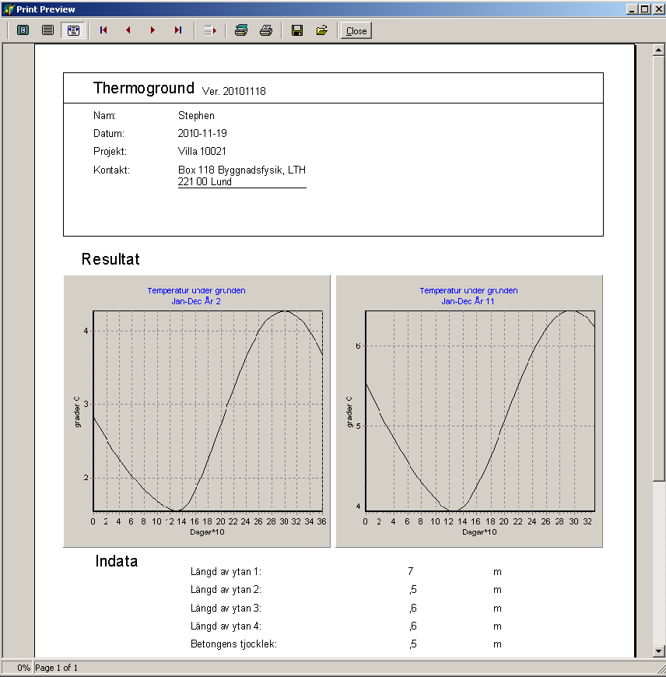Jump to last page arrow

click(x=178, y=30)
